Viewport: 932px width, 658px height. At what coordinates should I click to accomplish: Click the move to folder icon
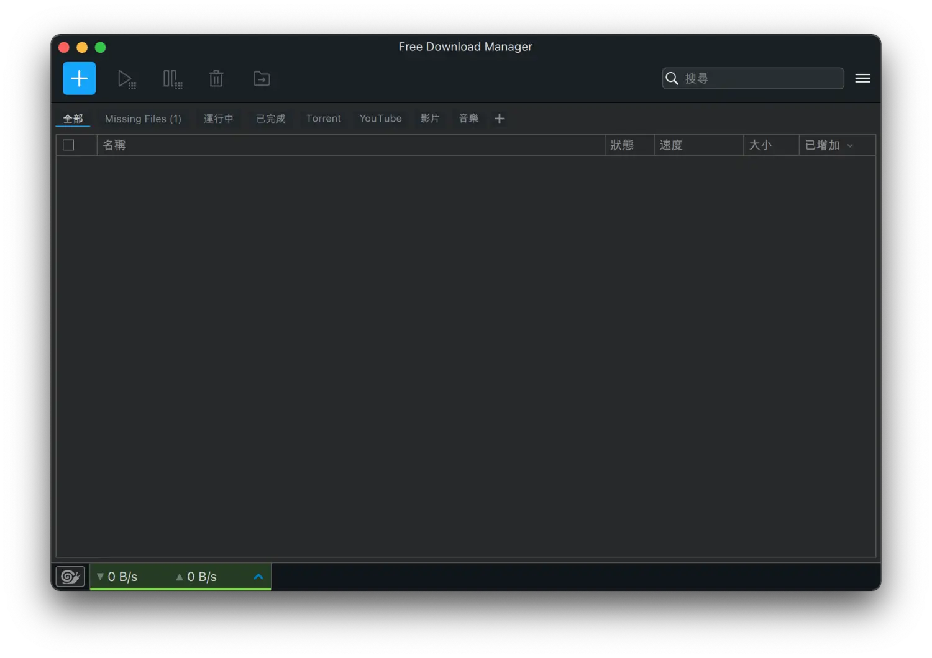click(x=262, y=79)
